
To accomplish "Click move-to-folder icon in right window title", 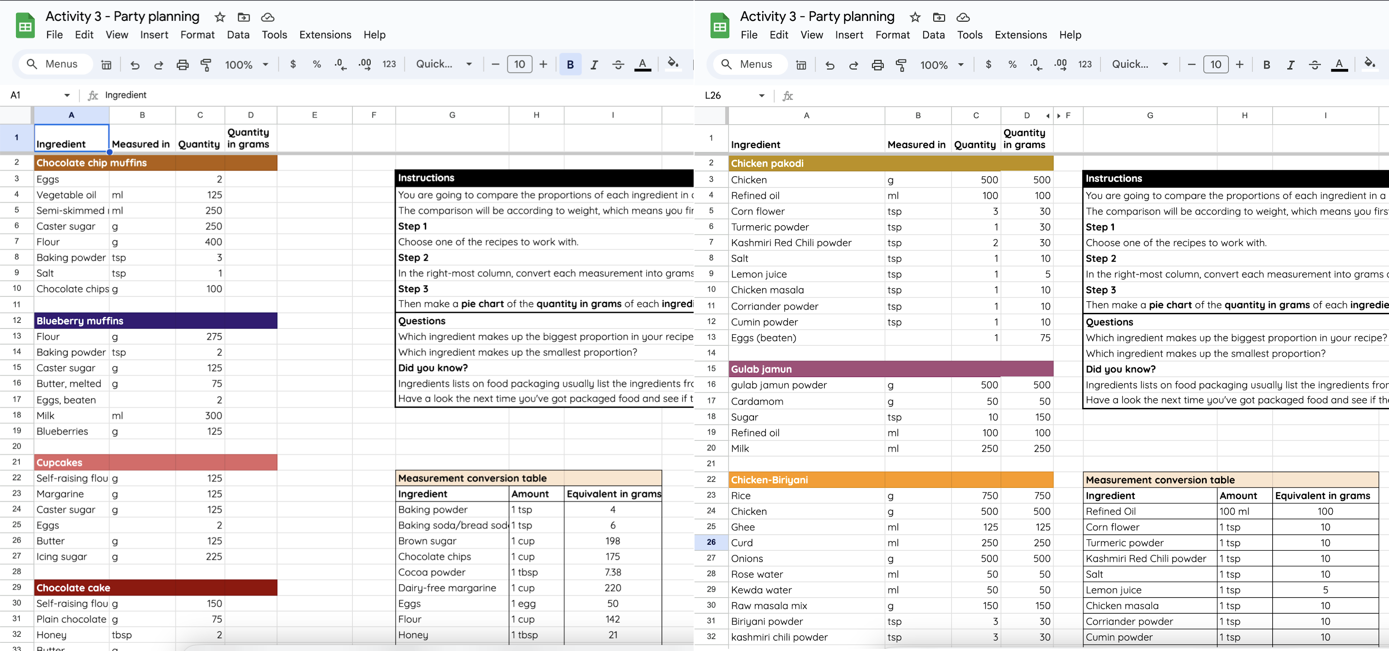I will click(939, 17).
